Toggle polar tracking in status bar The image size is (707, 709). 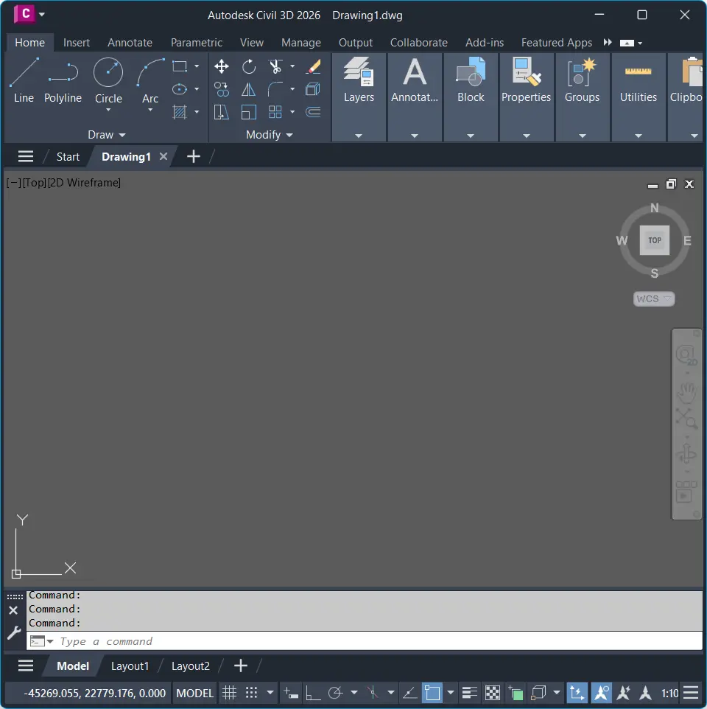click(336, 693)
